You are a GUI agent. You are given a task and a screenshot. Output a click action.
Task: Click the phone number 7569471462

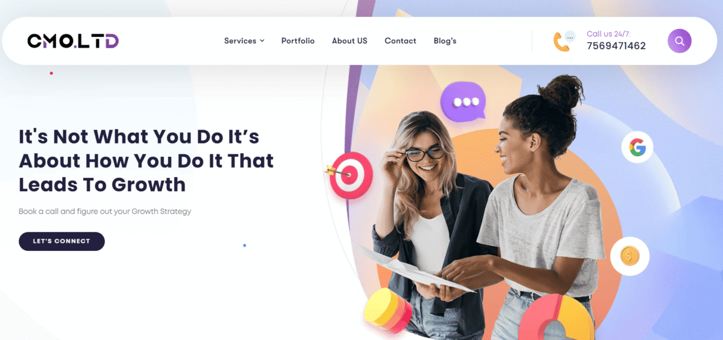coord(616,46)
